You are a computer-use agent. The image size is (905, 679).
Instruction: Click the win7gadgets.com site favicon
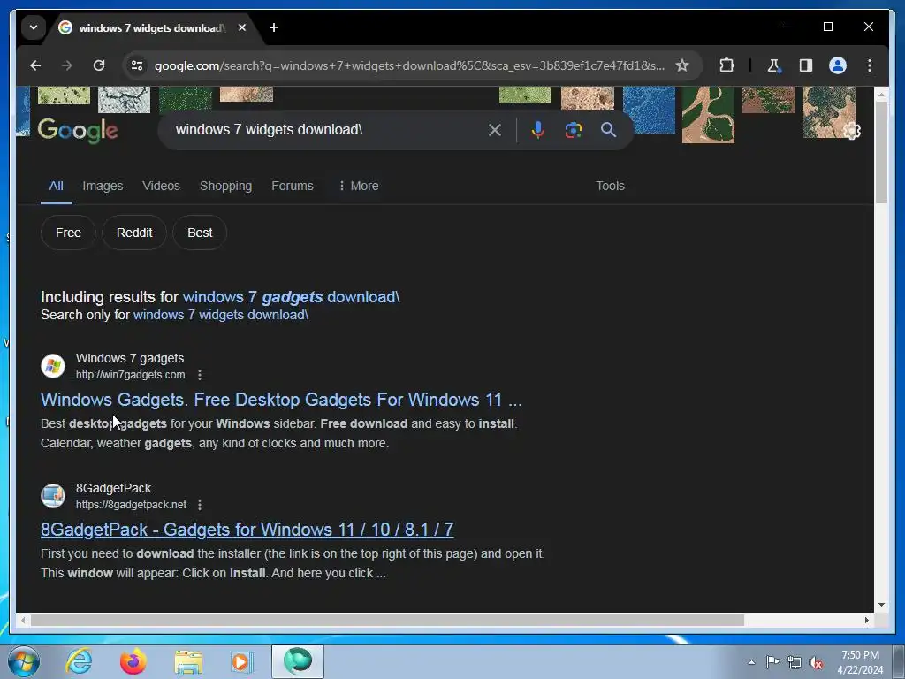[53, 366]
